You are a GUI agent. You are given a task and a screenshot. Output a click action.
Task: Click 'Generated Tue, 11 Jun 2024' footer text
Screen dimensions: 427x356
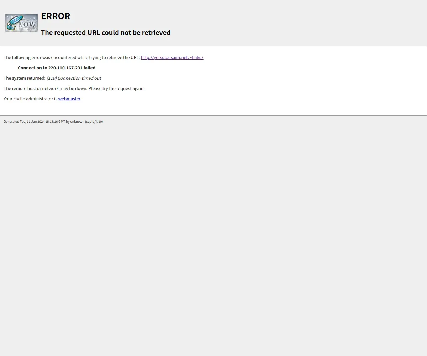53,121
